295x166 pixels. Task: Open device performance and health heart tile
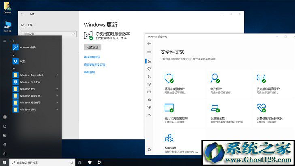[x=269, y=113]
